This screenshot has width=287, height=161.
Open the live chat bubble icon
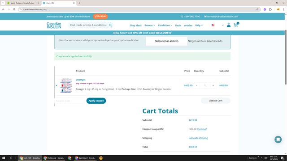coord(278,140)
